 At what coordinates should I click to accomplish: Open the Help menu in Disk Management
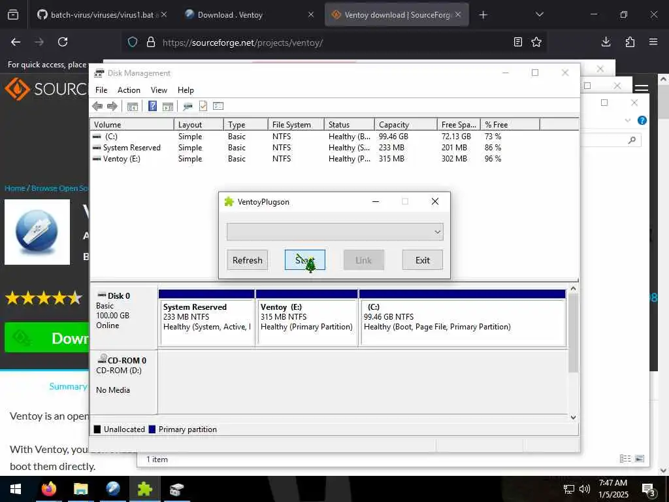pos(186,90)
